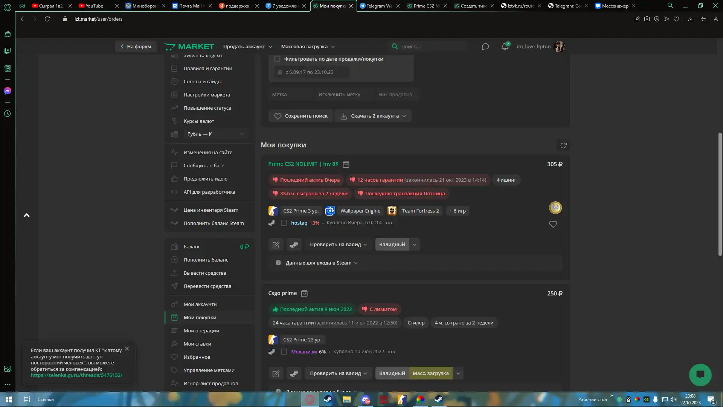The height and width of the screenshot is (407, 723).
Task: Reload the page using browser refresh button
Action: pos(47,19)
